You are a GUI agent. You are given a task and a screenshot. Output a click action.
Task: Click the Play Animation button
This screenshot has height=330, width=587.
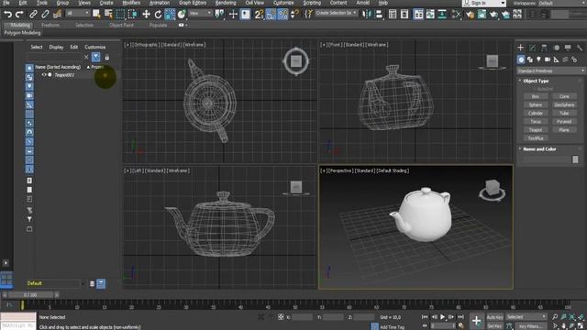(x=442, y=317)
